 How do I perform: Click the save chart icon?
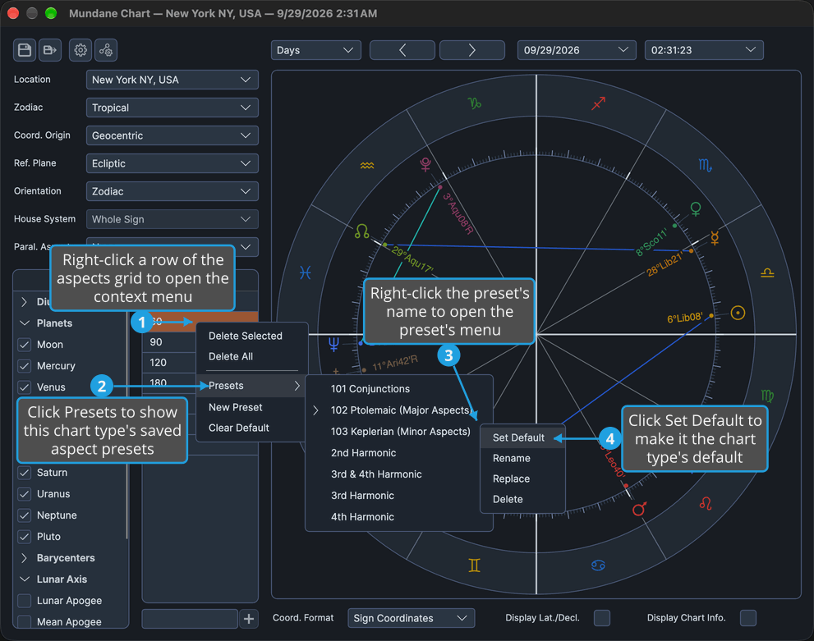point(25,50)
